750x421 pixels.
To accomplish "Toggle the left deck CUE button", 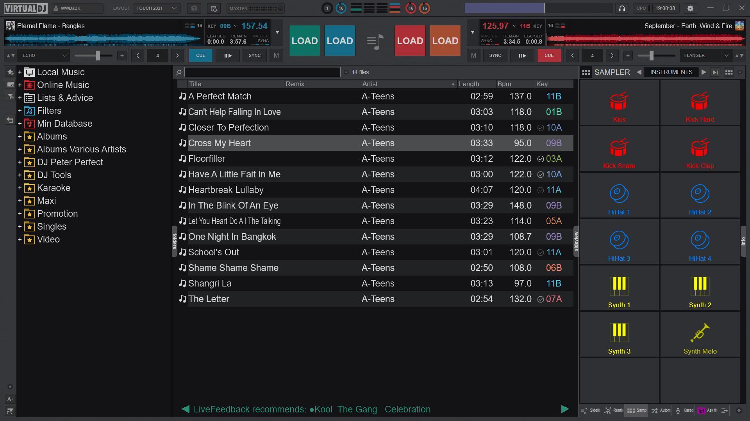I will coord(201,56).
